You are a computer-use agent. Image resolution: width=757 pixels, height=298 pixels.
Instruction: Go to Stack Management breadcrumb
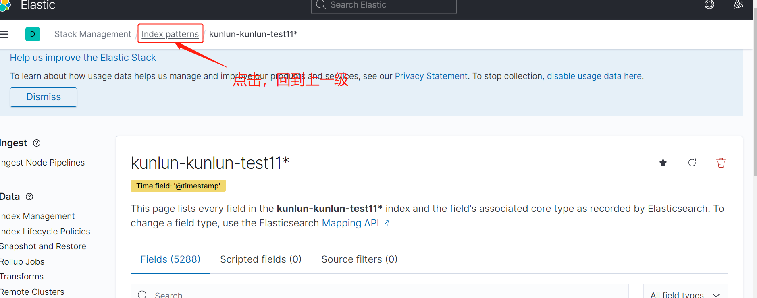point(93,34)
